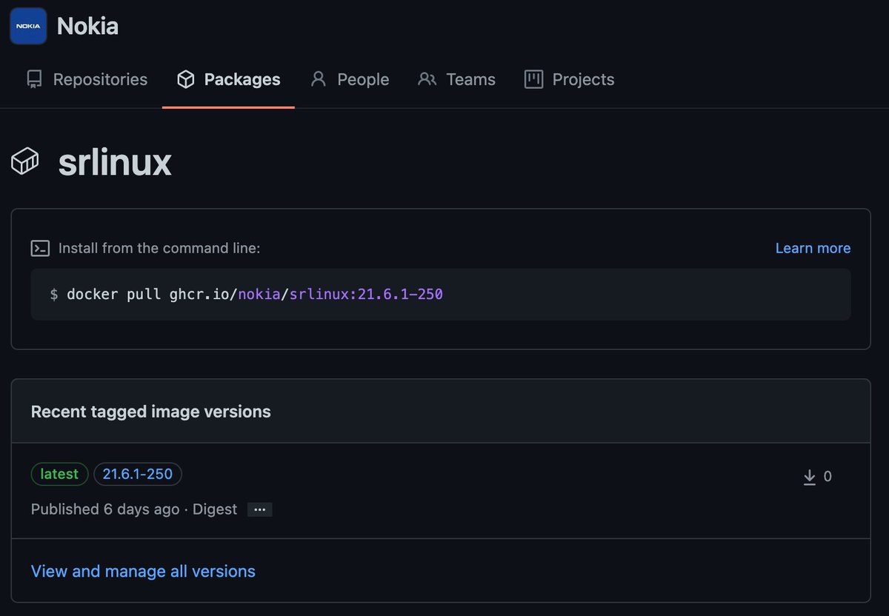Click View and manage all versions

point(142,571)
